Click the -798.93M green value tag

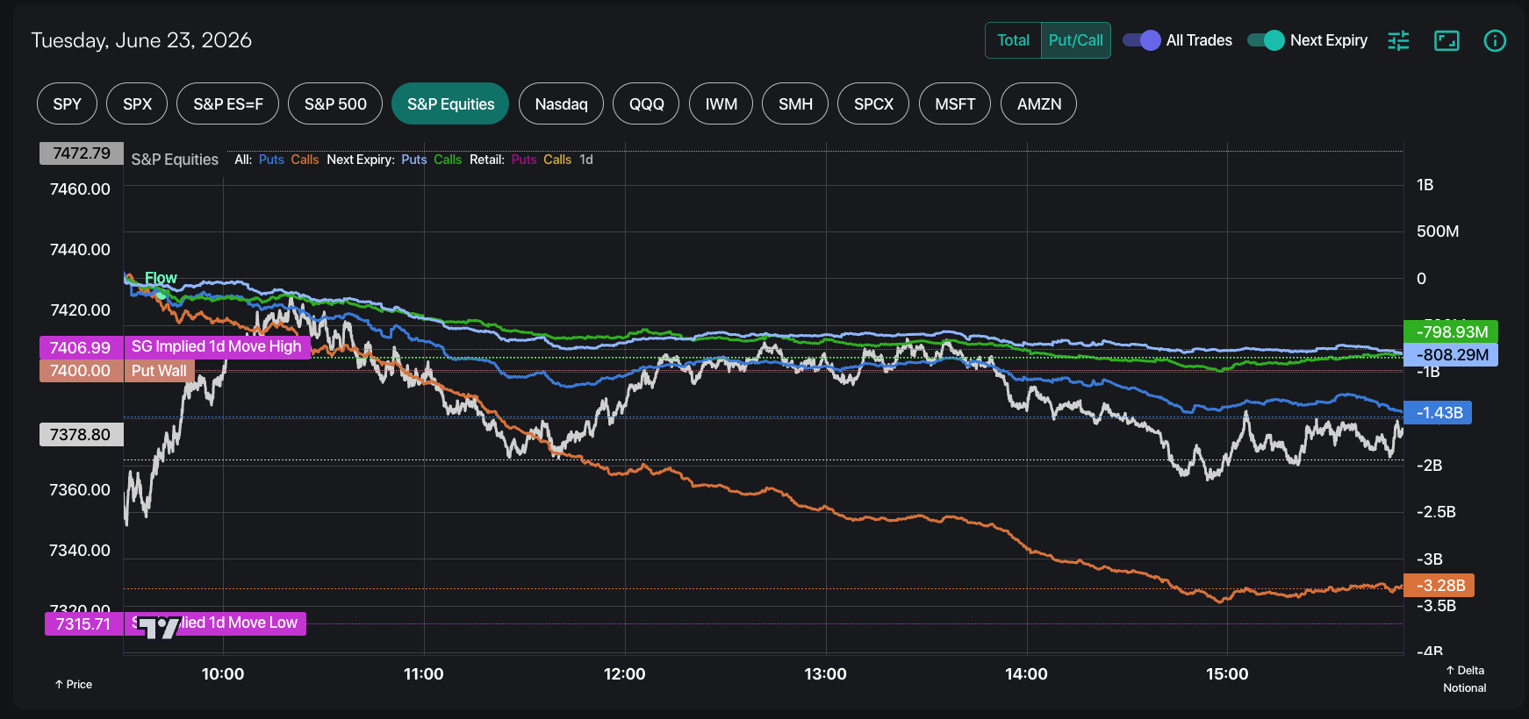(1452, 331)
